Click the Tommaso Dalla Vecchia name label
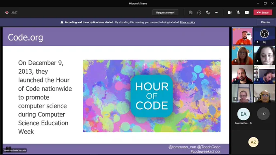This screenshot has width=276, height=155. (15, 151)
